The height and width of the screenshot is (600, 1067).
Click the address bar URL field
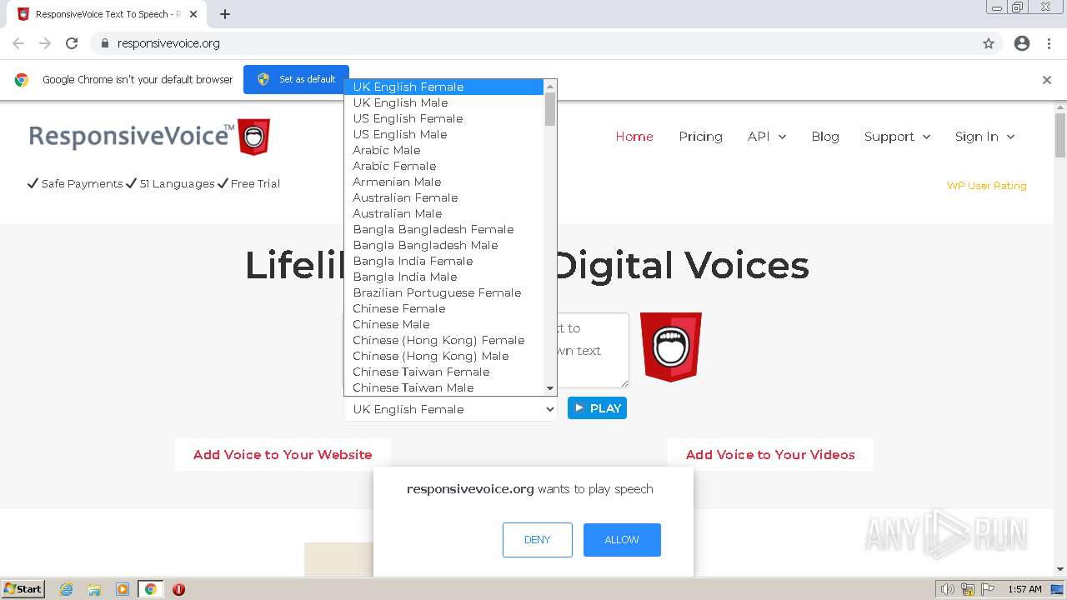(x=533, y=43)
